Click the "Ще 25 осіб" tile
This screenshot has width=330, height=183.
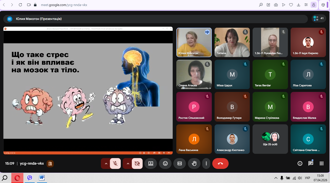[x=270, y=139]
